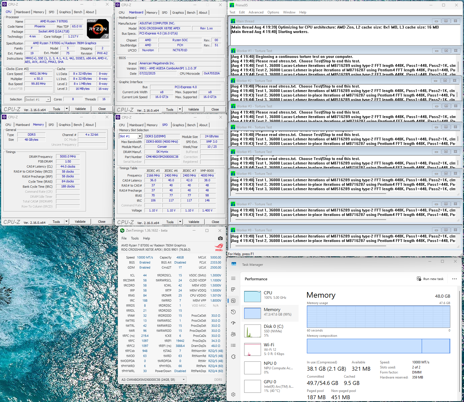Image resolution: width=464 pixels, height=402 pixels.
Task: Click horizontal scrollbar in Worker #8 window
Action: coord(311,246)
